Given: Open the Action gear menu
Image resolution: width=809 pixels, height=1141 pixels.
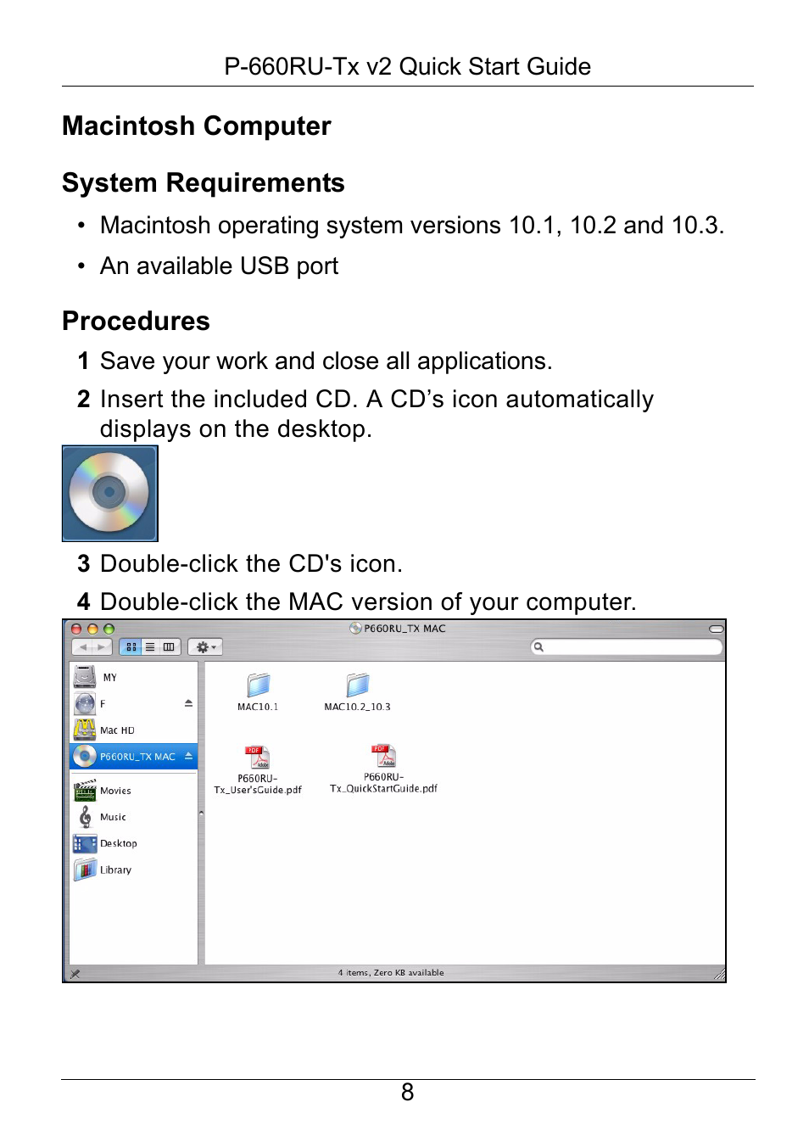Looking at the screenshot, I should [x=205, y=647].
